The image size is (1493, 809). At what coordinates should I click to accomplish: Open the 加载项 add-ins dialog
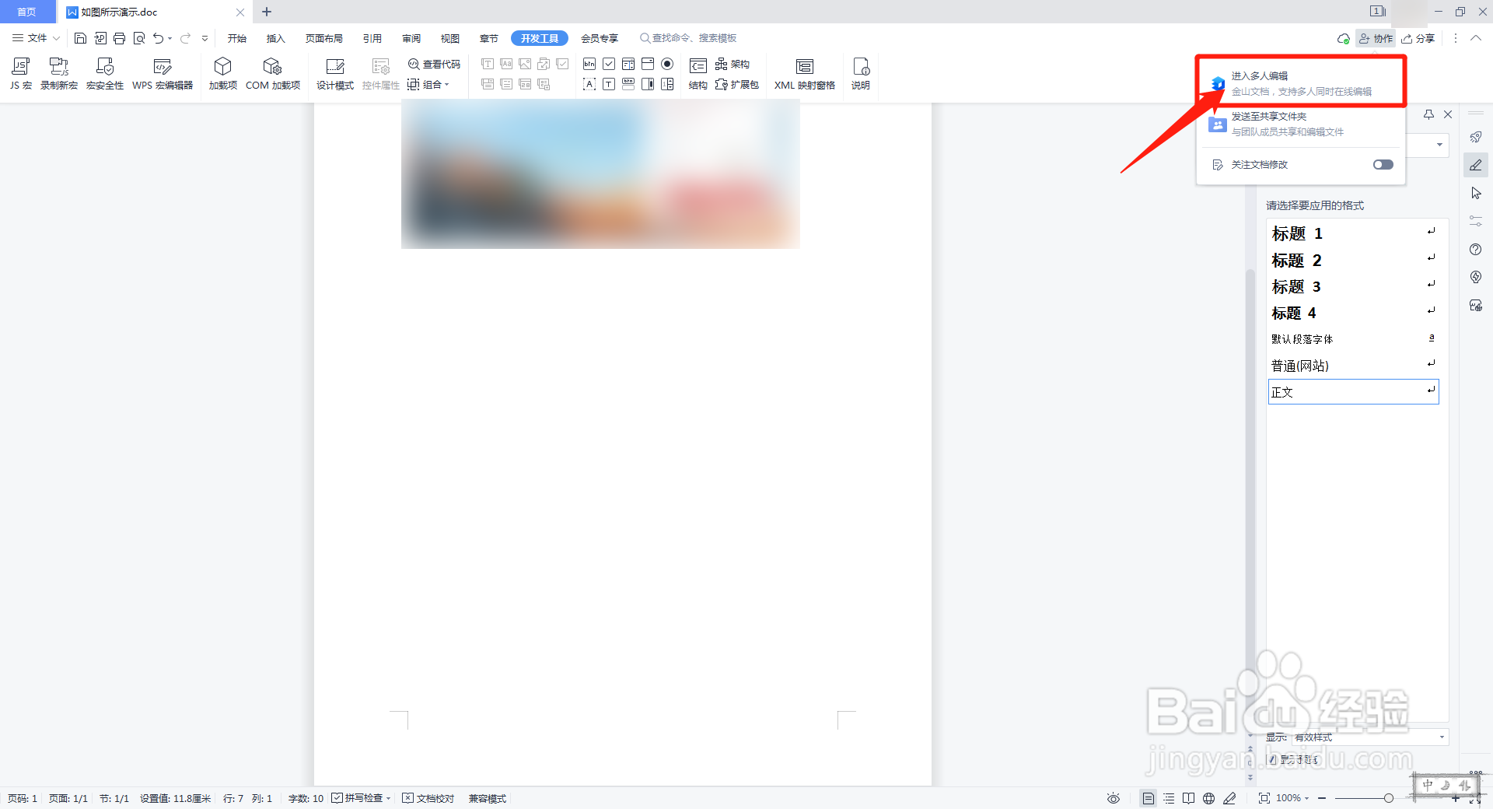(223, 74)
